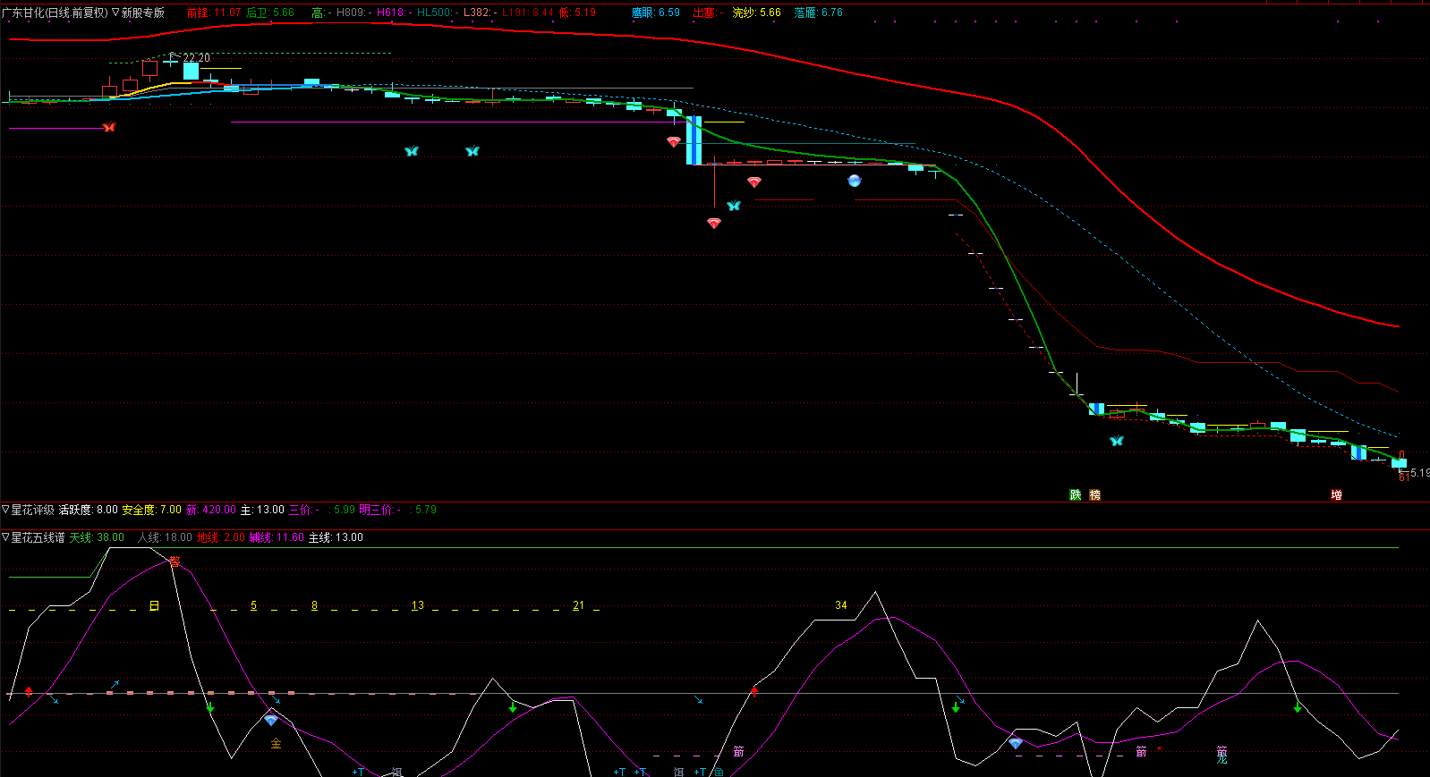Click the cyan butterfly above the 跌 label

[x=1117, y=441]
